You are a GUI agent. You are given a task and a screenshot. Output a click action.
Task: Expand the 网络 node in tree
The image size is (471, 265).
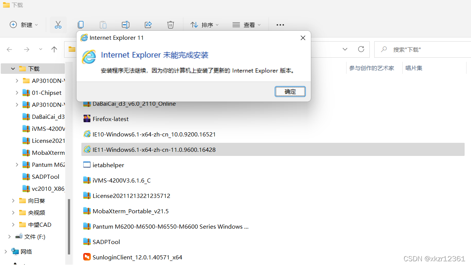(6, 252)
